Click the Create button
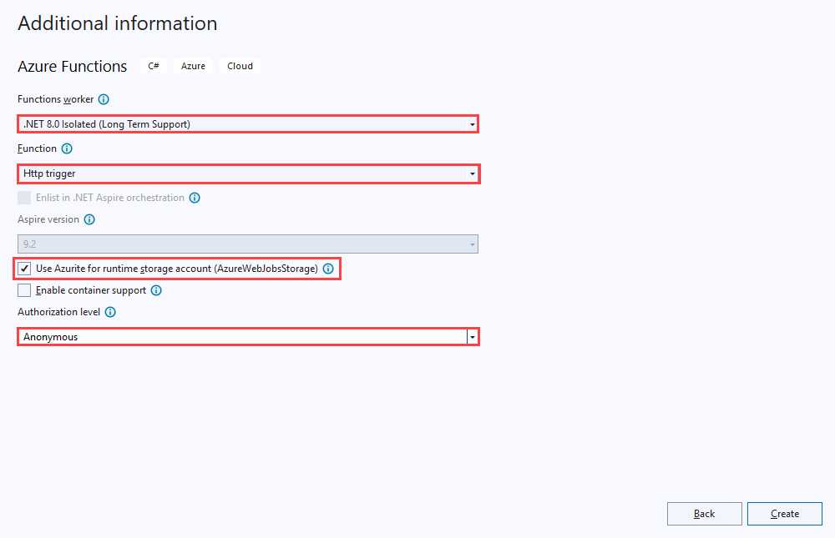835x538 pixels. click(784, 514)
